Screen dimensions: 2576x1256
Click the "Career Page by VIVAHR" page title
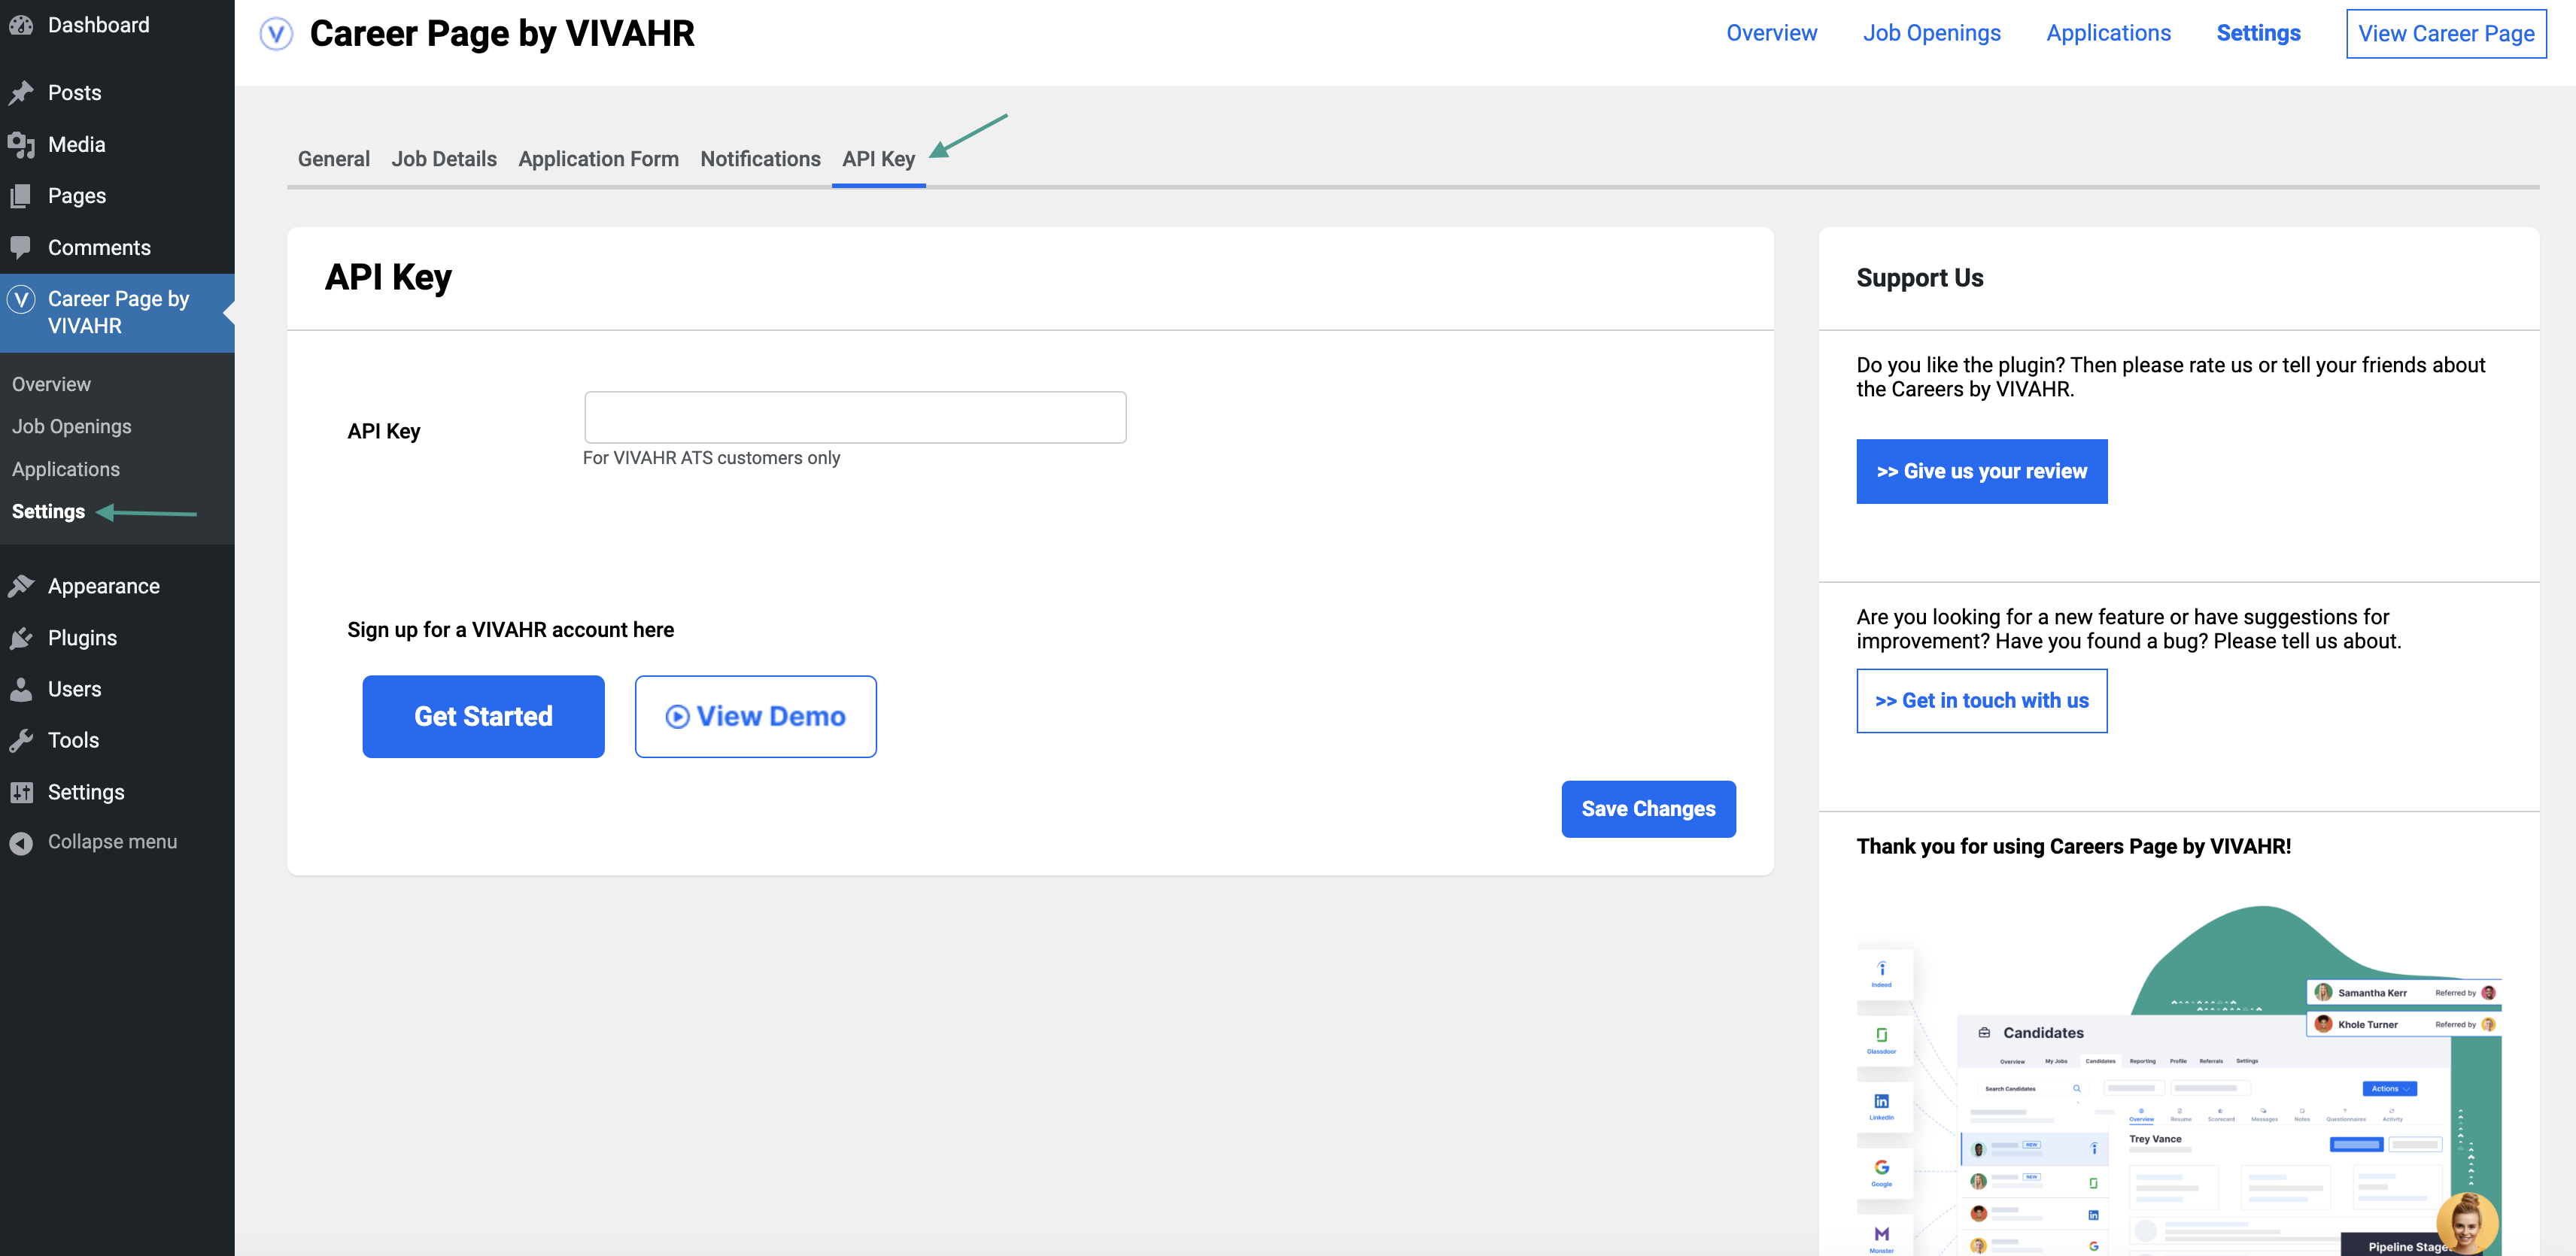(x=502, y=34)
